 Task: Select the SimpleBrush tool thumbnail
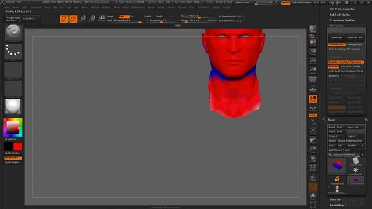tap(337, 181)
